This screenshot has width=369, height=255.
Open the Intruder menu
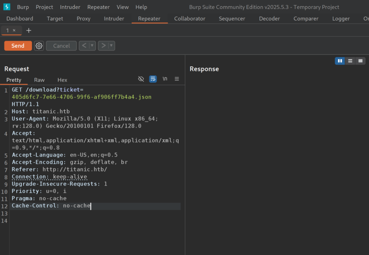point(70,7)
